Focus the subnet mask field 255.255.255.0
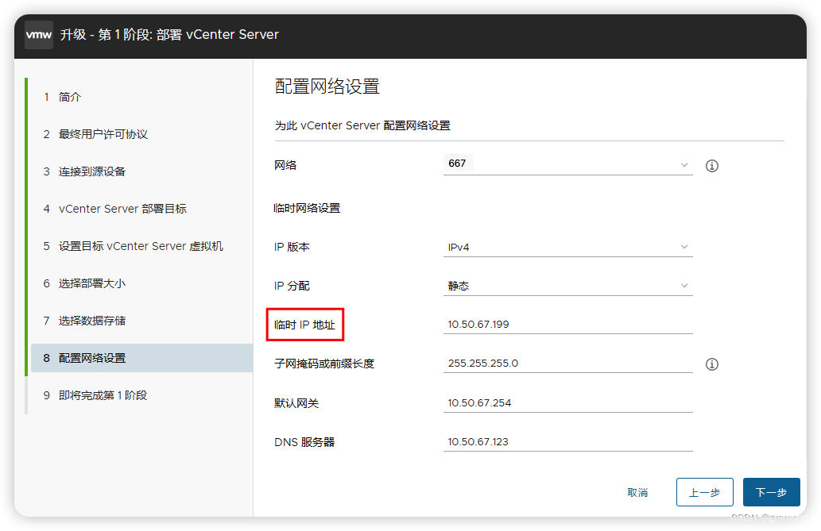Image resolution: width=821 pixels, height=531 pixels. pyautogui.click(x=567, y=363)
